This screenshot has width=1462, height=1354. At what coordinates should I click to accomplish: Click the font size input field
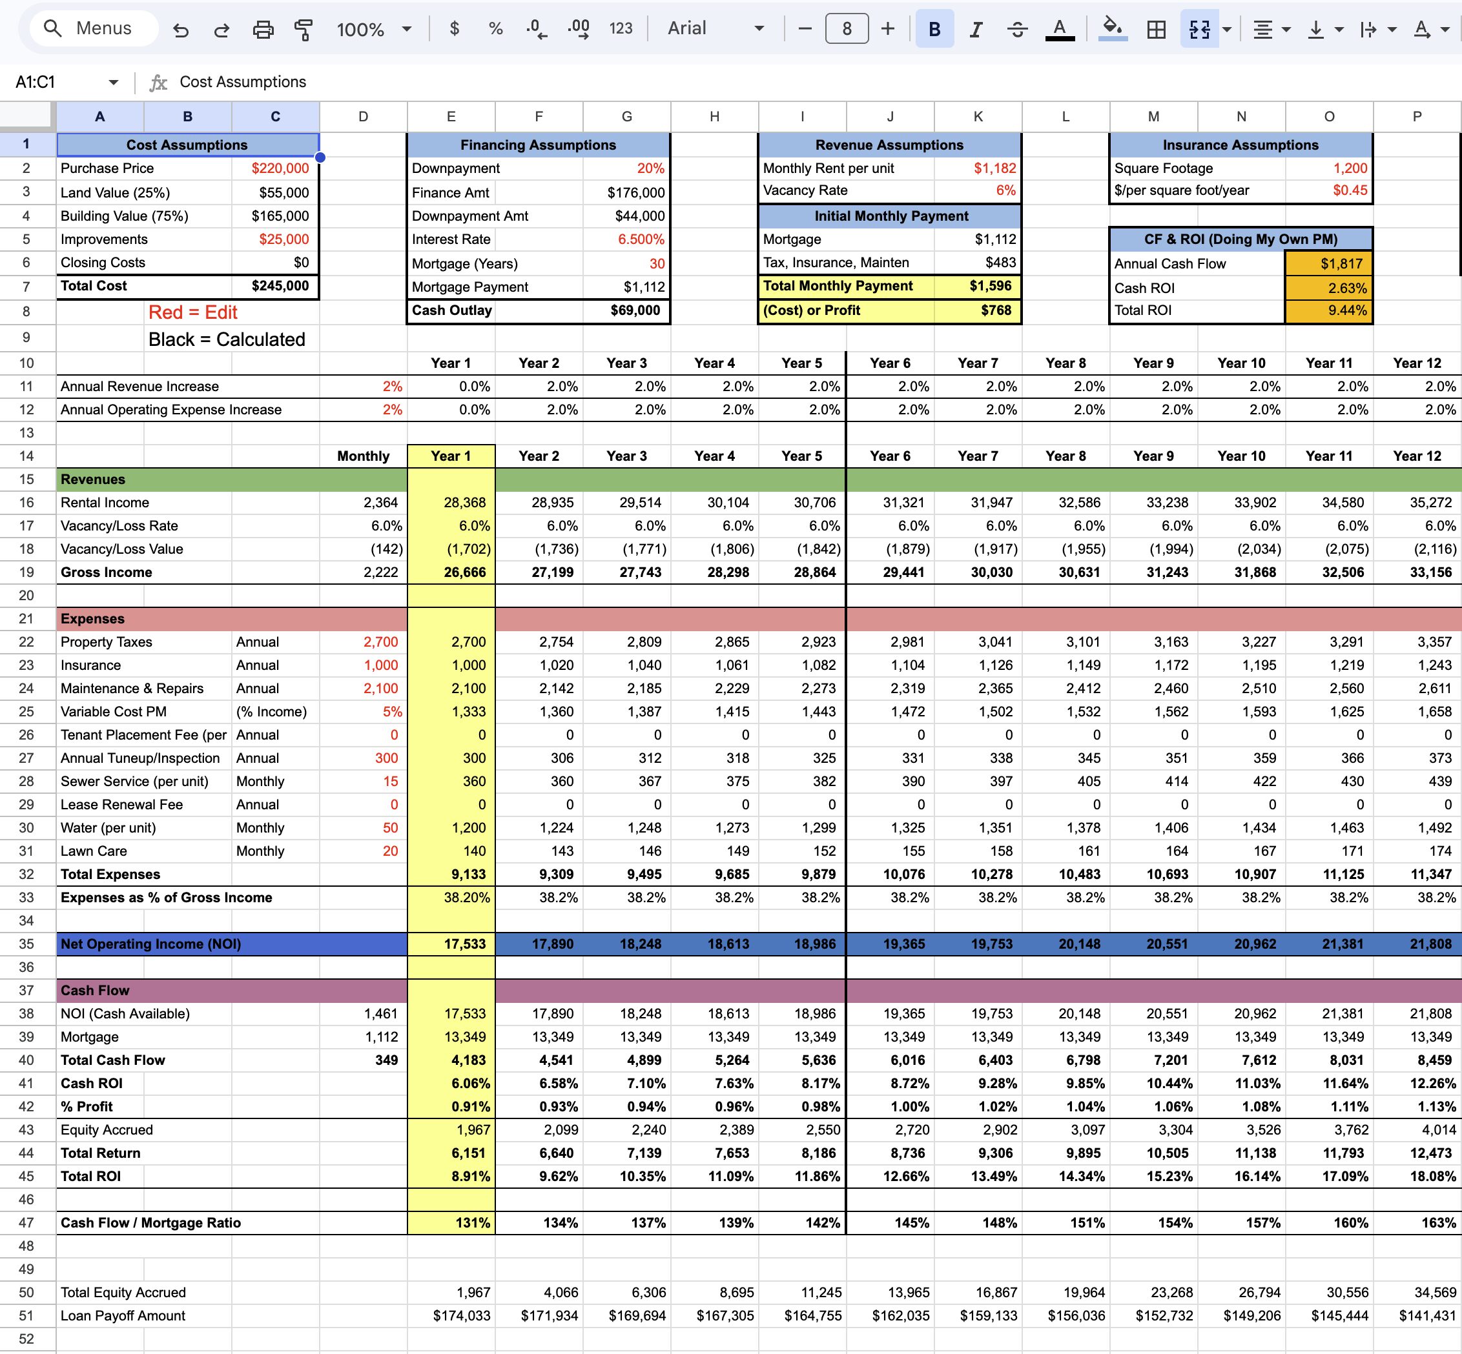coord(847,29)
